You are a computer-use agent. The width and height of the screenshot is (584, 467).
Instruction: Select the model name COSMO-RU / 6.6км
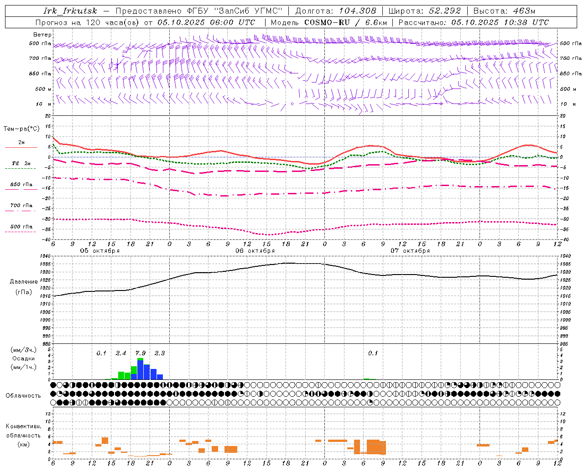point(345,22)
